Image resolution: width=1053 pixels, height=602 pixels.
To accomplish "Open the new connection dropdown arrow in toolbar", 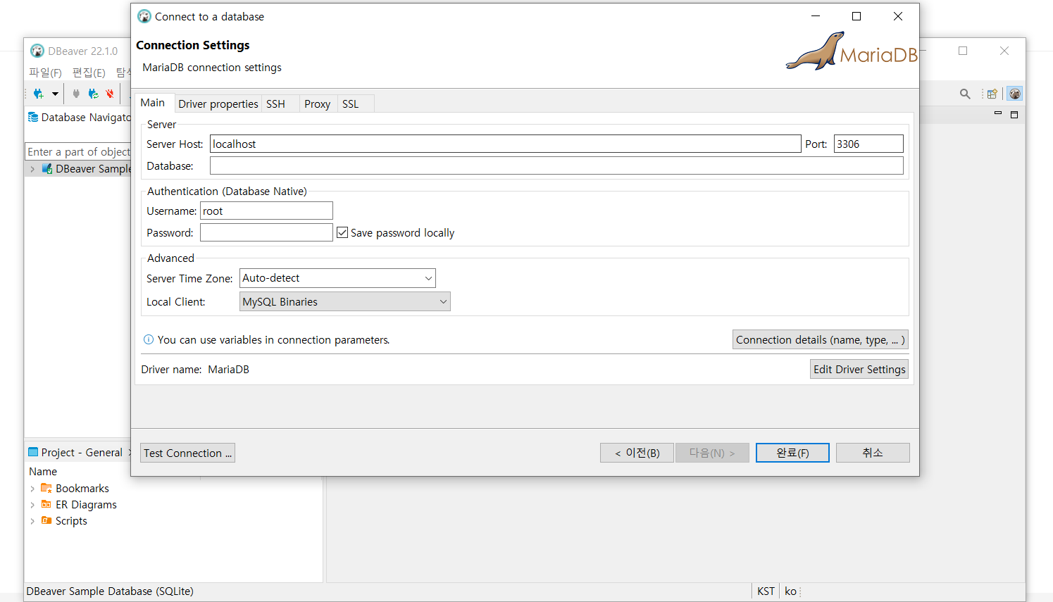I will coord(55,94).
